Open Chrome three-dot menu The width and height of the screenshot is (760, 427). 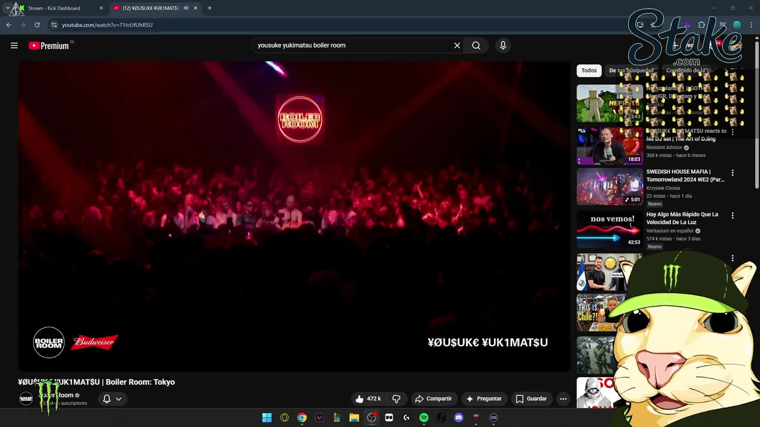tap(752, 25)
